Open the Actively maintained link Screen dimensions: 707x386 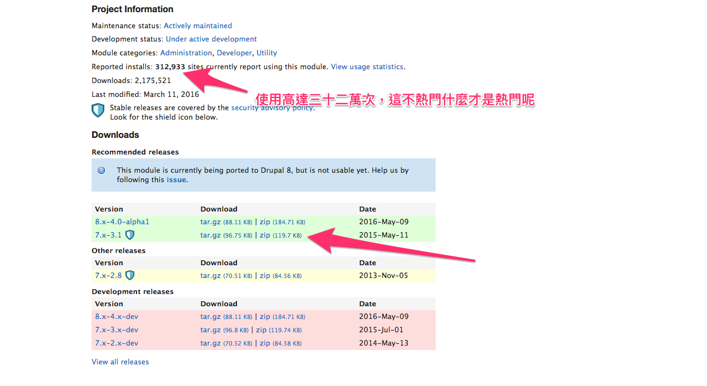pos(198,25)
